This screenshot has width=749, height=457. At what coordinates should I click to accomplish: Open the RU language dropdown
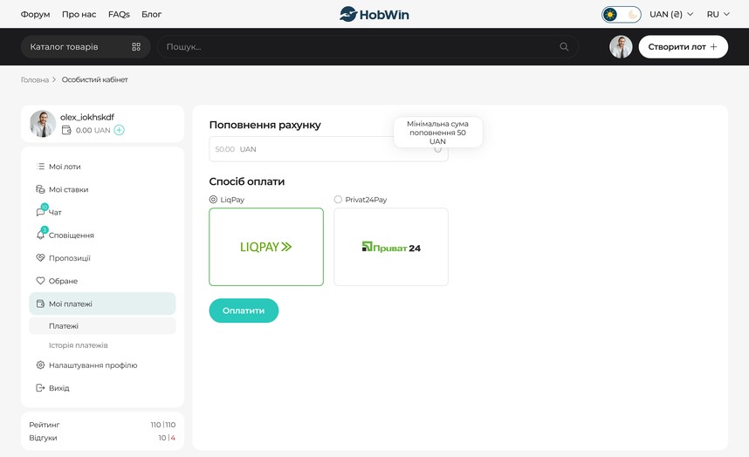718,14
